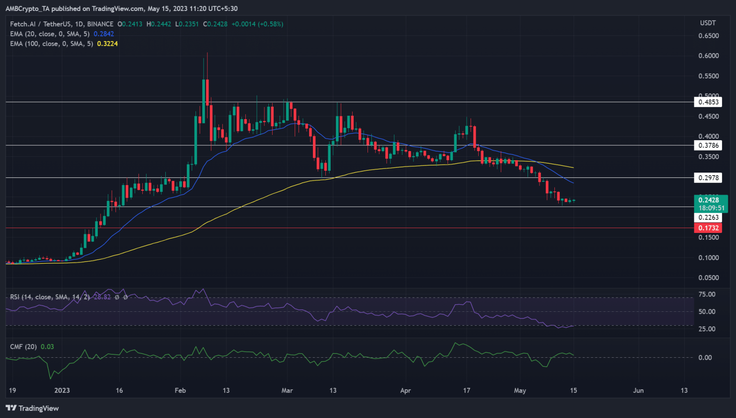The width and height of the screenshot is (736, 418).
Task: Click the red 0.1732 price label
Action: [x=708, y=228]
